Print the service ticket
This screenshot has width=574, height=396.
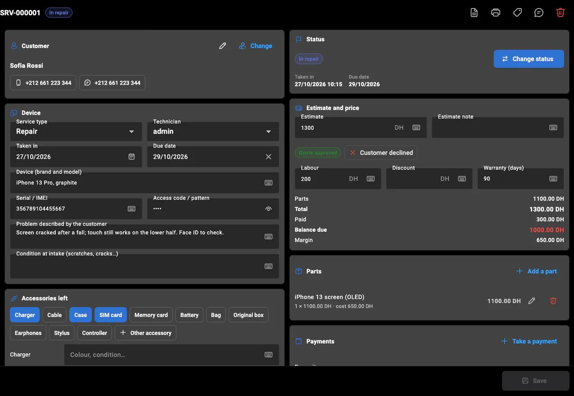pos(495,13)
